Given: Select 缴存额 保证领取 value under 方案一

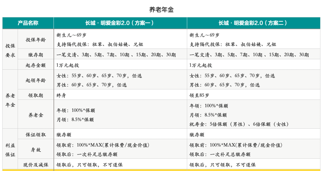Looking at the screenshot, I should 64,135.
